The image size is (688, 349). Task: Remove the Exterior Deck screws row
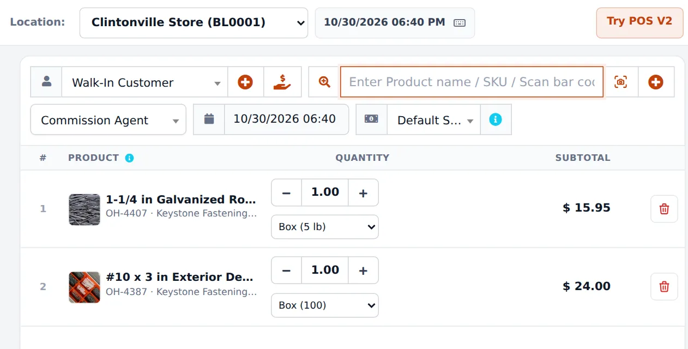tap(664, 287)
